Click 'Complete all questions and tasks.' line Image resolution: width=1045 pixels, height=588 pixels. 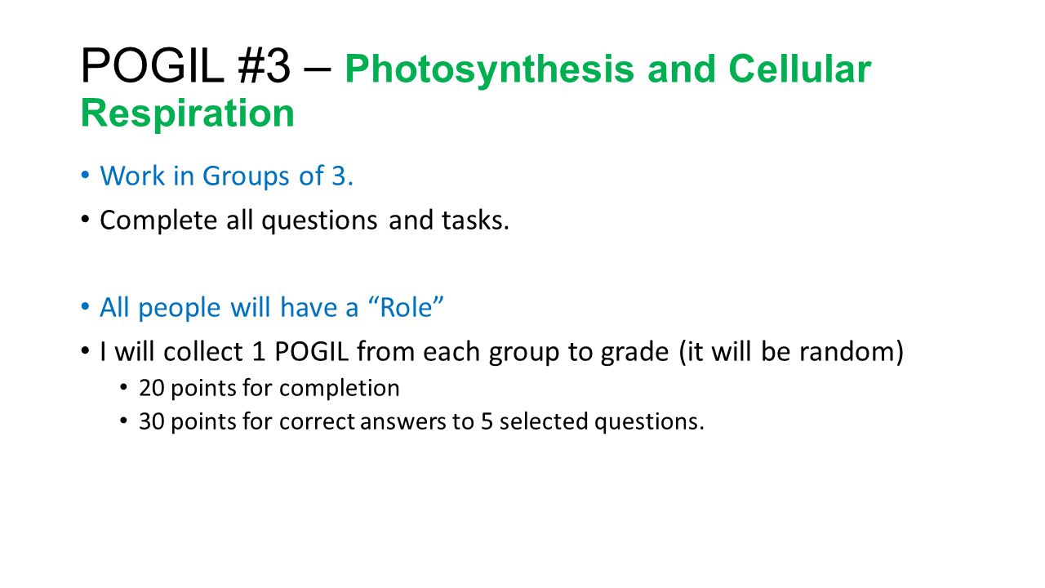305,220
